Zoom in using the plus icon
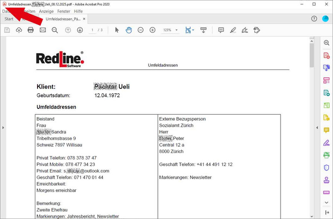The height and width of the screenshot is (219, 333). [152, 30]
